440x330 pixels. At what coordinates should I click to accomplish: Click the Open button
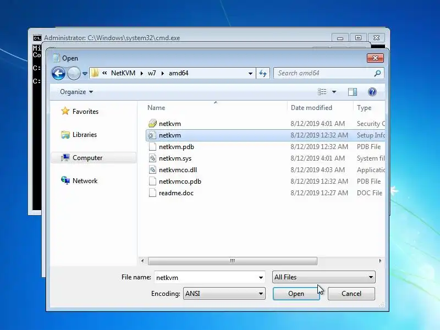point(296,294)
